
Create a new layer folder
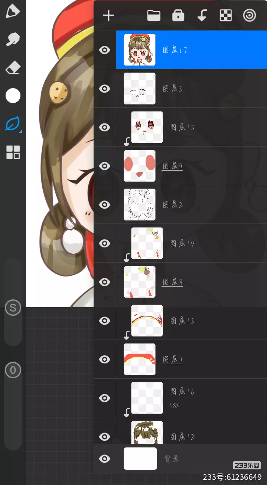pos(154,16)
